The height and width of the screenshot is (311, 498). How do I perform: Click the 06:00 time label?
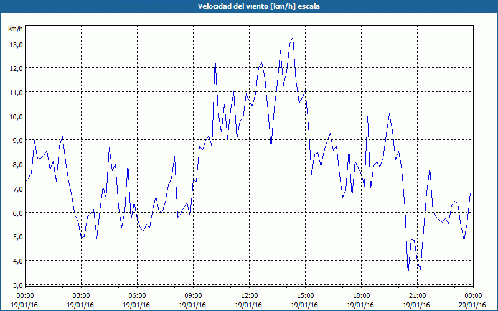[x=137, y=296]
